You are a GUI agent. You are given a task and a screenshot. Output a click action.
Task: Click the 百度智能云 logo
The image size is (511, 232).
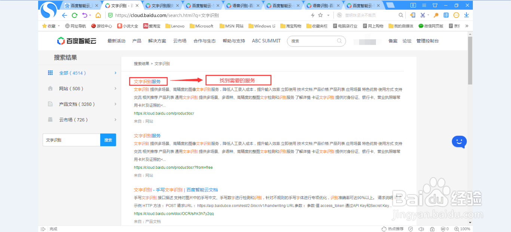[77, 41]
